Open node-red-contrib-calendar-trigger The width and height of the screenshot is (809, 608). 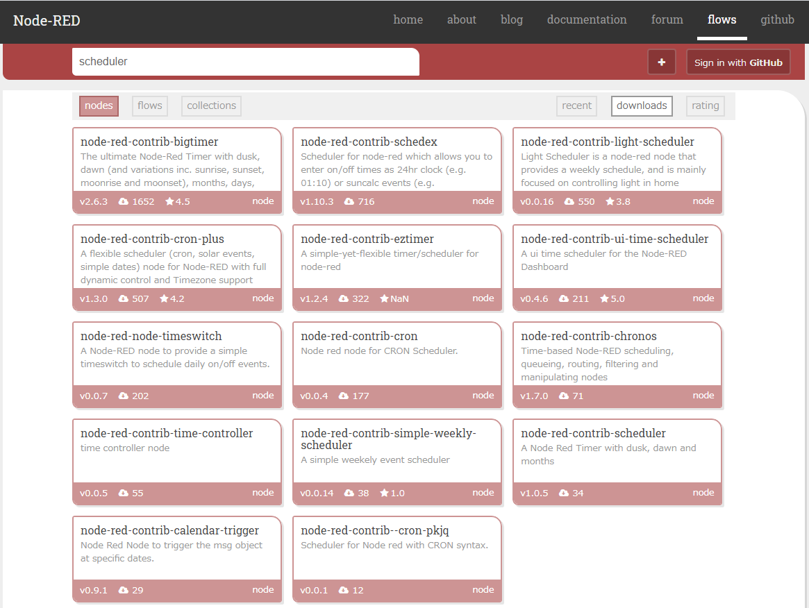pyautogui.click(x=169, y=531)
